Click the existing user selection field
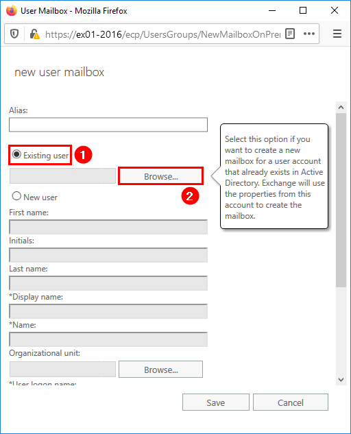The image size is (351, 434). (62, 176)
